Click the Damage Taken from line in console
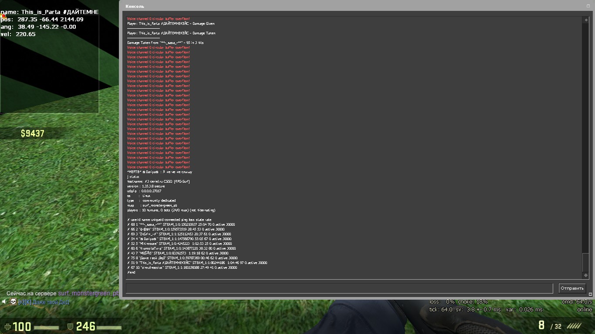595x334 pixels. 166,43
